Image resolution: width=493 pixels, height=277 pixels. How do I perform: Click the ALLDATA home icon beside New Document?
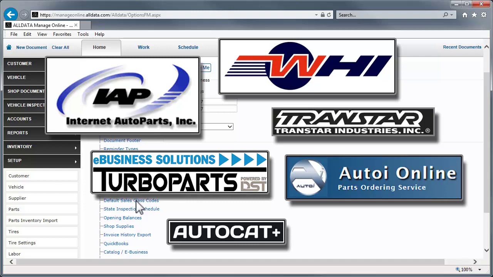[9, 47]
